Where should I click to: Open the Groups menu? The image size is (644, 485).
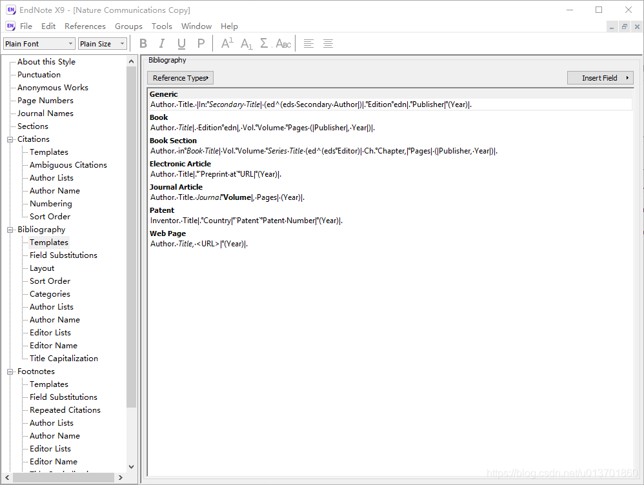(128, 26)
